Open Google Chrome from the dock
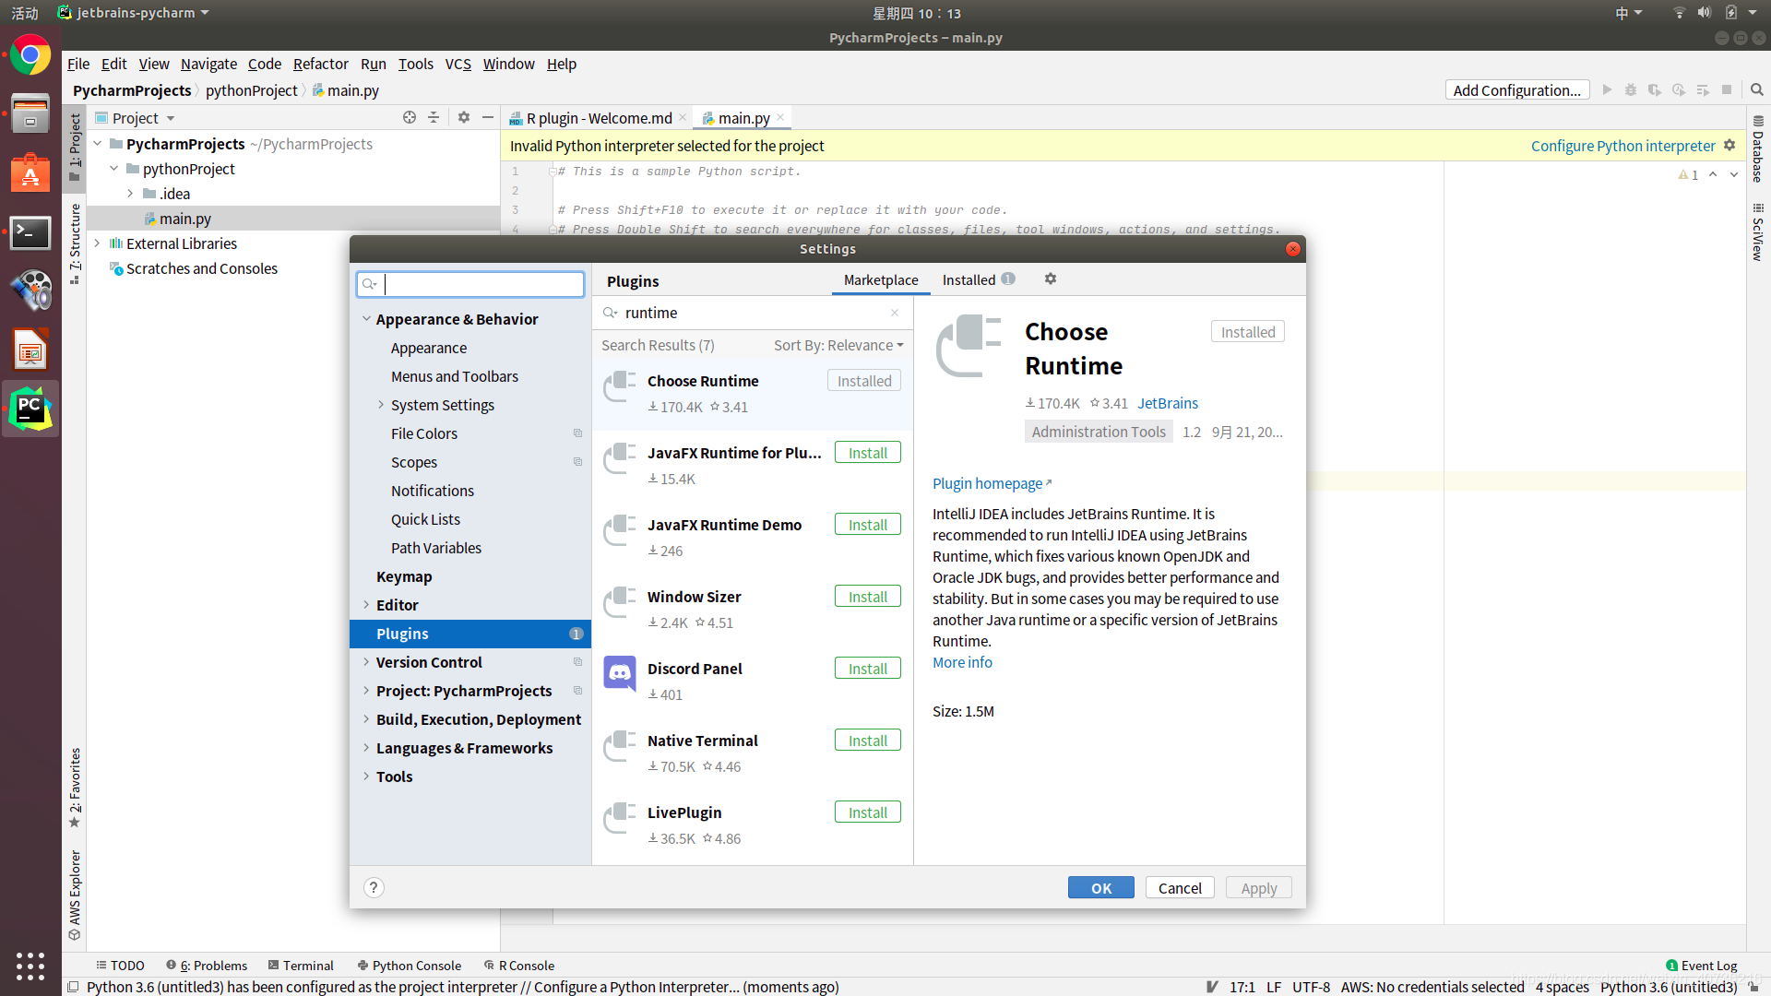 tap(30, 56)
